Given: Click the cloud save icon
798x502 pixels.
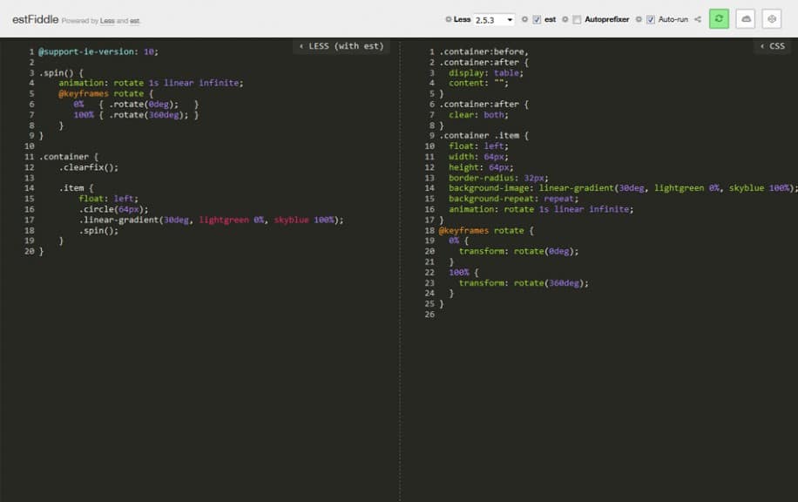Looking at the screenshot, I should (x=747, y=17).
